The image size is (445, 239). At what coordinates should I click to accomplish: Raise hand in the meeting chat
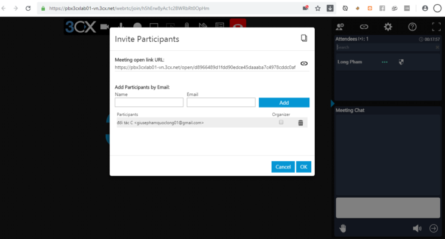tap(343, 228)
